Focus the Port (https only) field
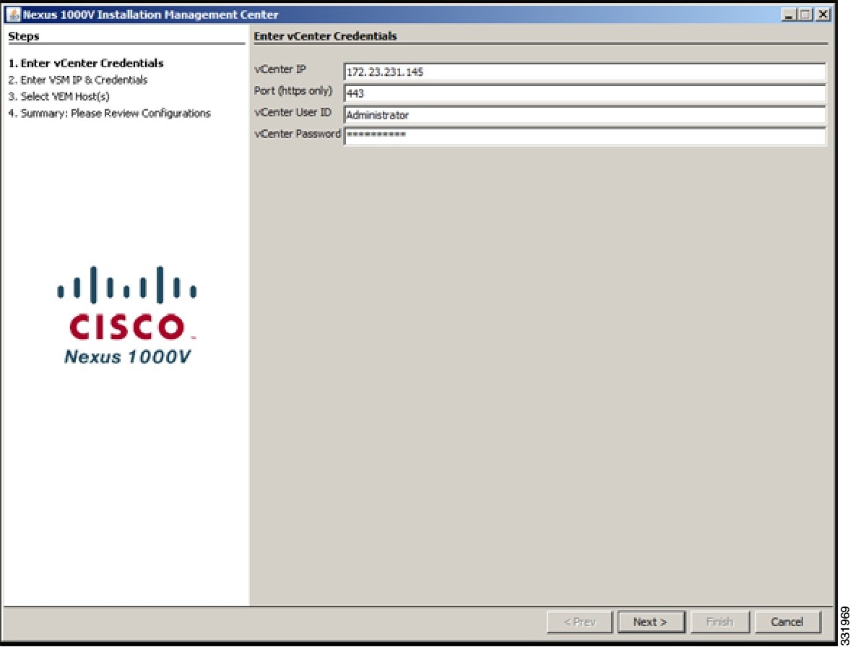Screen dimensions: 853x647 pos(585,93)
